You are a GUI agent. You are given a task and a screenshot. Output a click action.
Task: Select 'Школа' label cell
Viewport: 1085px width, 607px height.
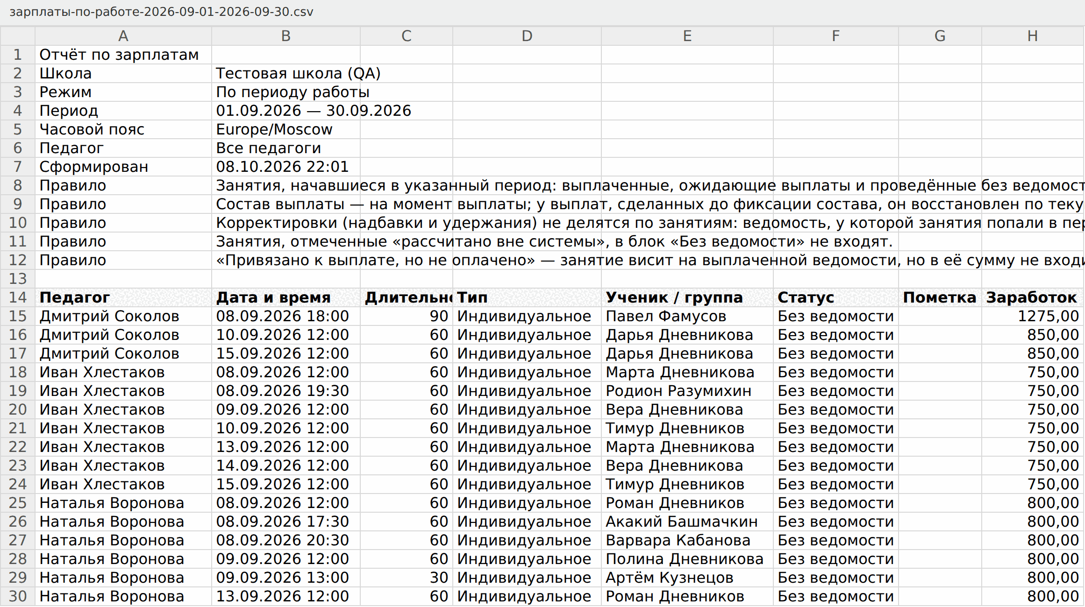(123, 73)
